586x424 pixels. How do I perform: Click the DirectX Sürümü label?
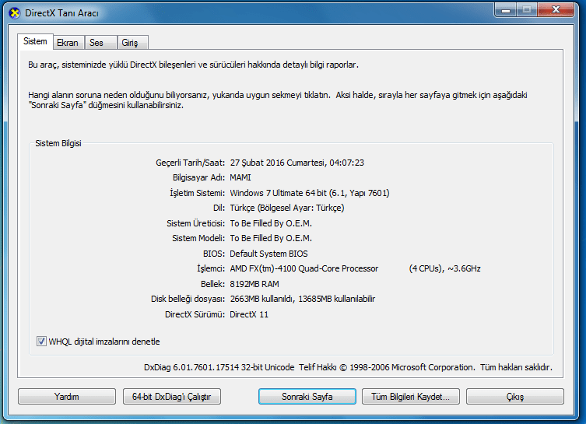pos(195,314)
